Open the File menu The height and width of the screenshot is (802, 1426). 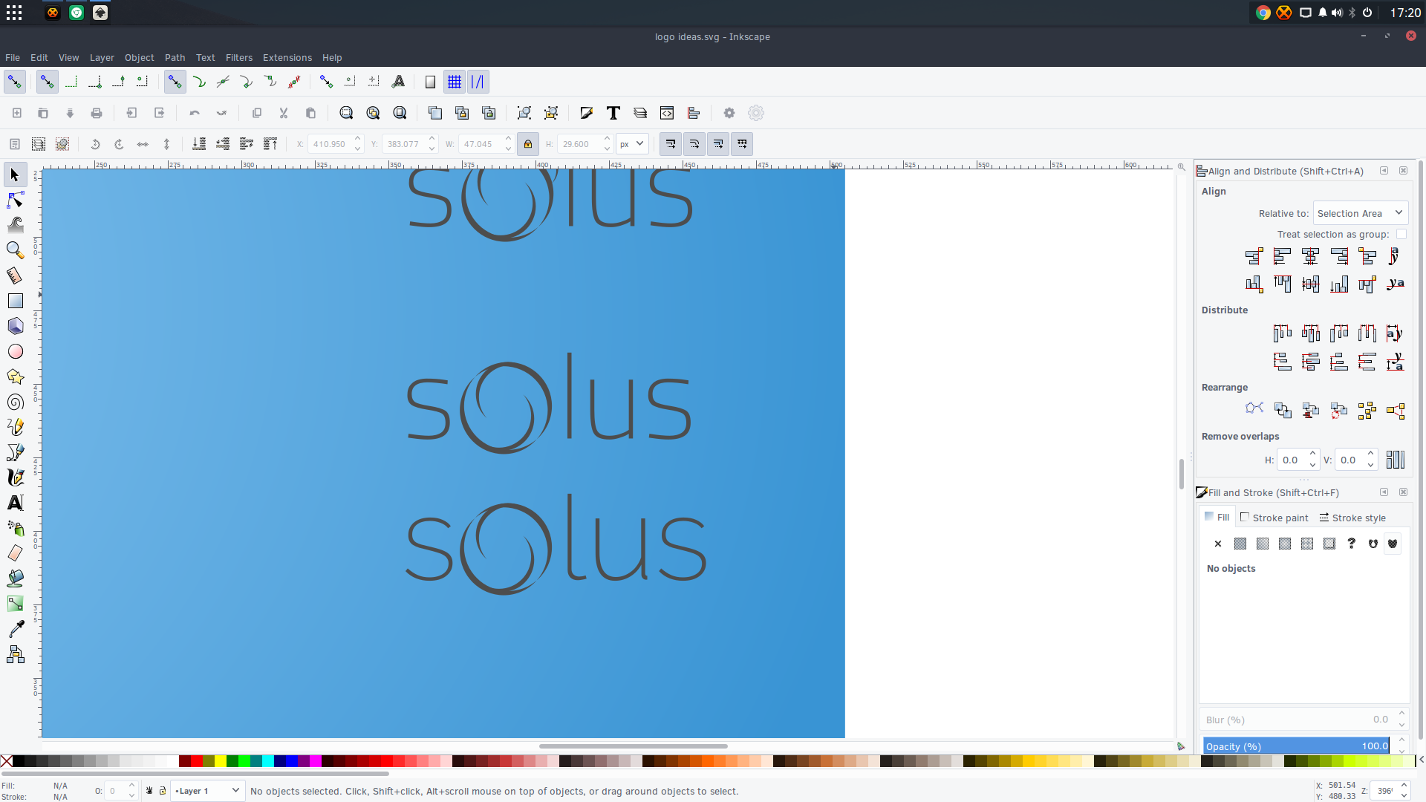point(13,57)
